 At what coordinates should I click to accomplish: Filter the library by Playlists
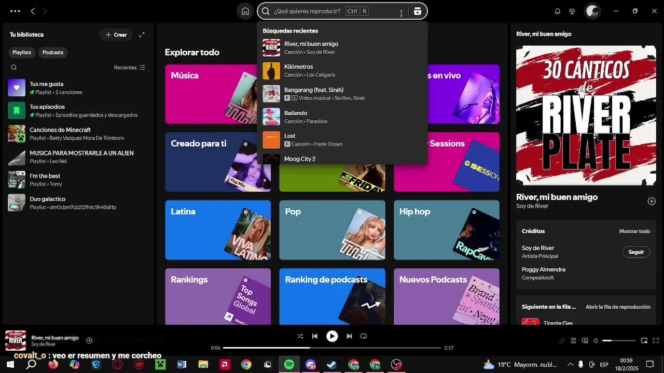tap(22, 52)
